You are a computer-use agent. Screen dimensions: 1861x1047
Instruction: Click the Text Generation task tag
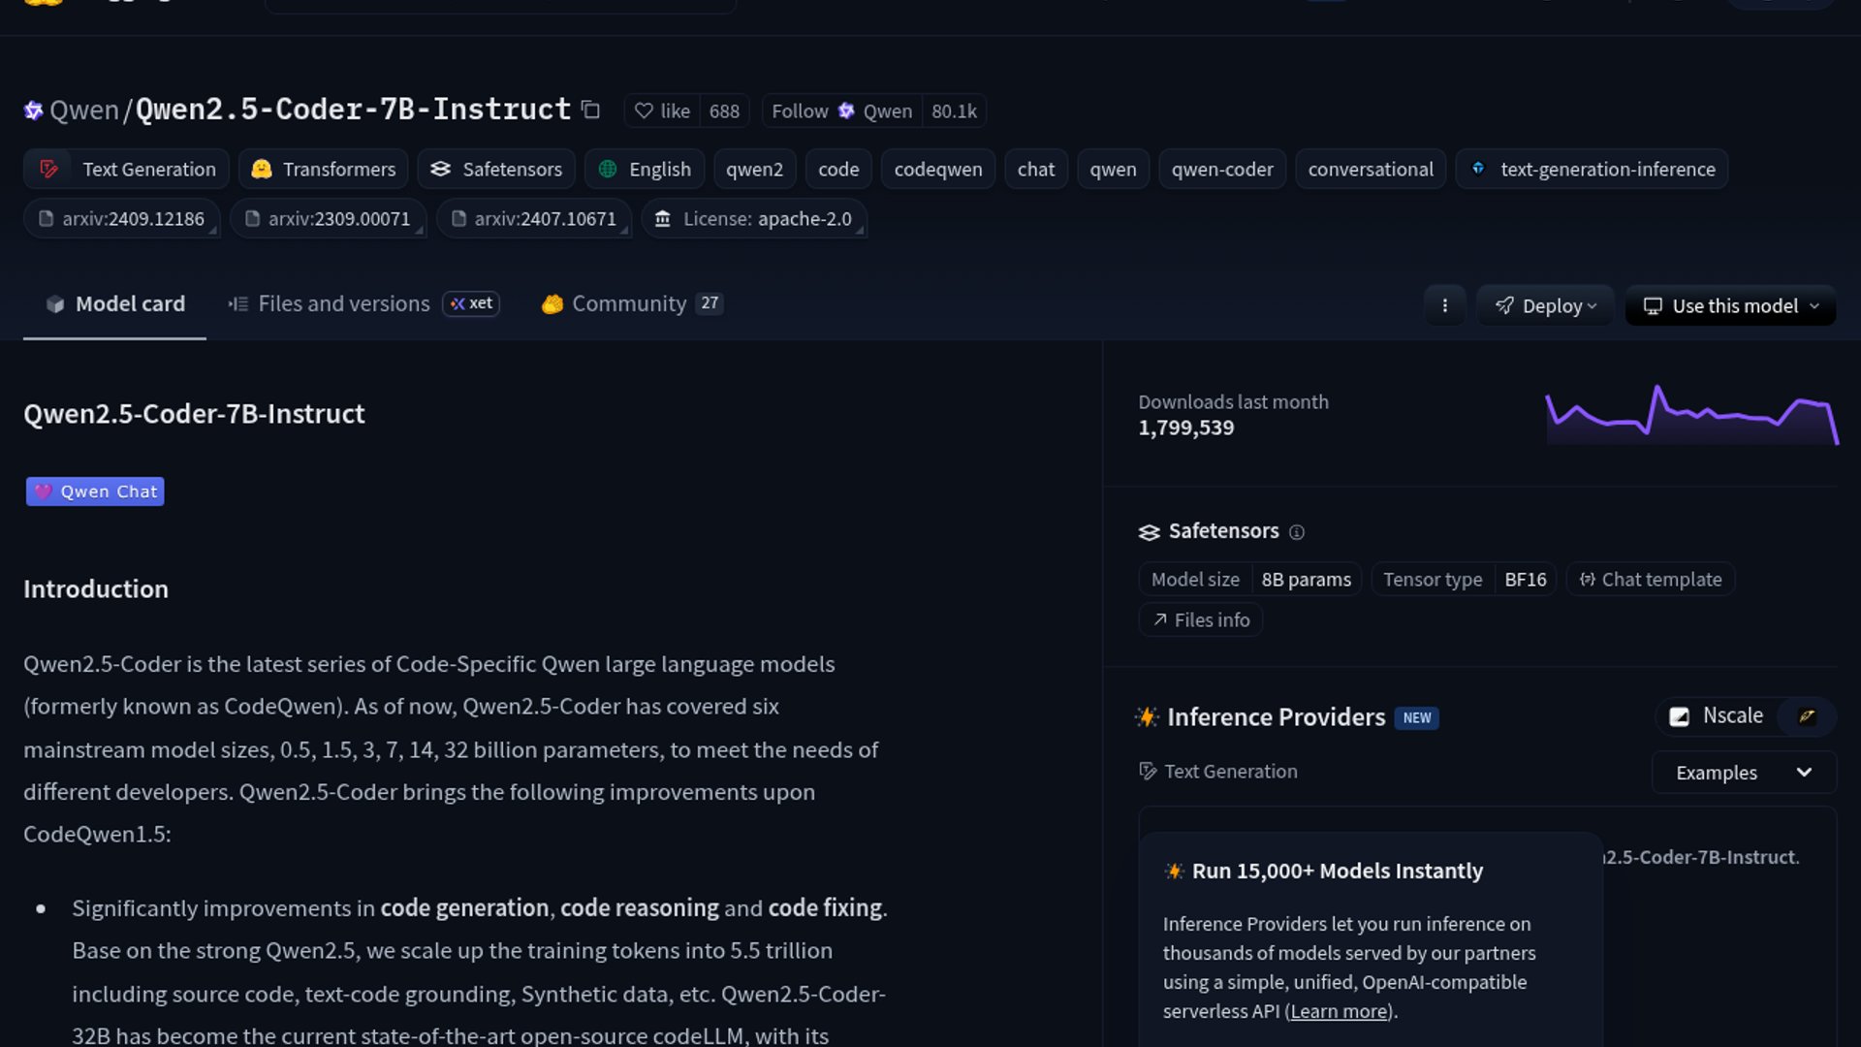127,170
